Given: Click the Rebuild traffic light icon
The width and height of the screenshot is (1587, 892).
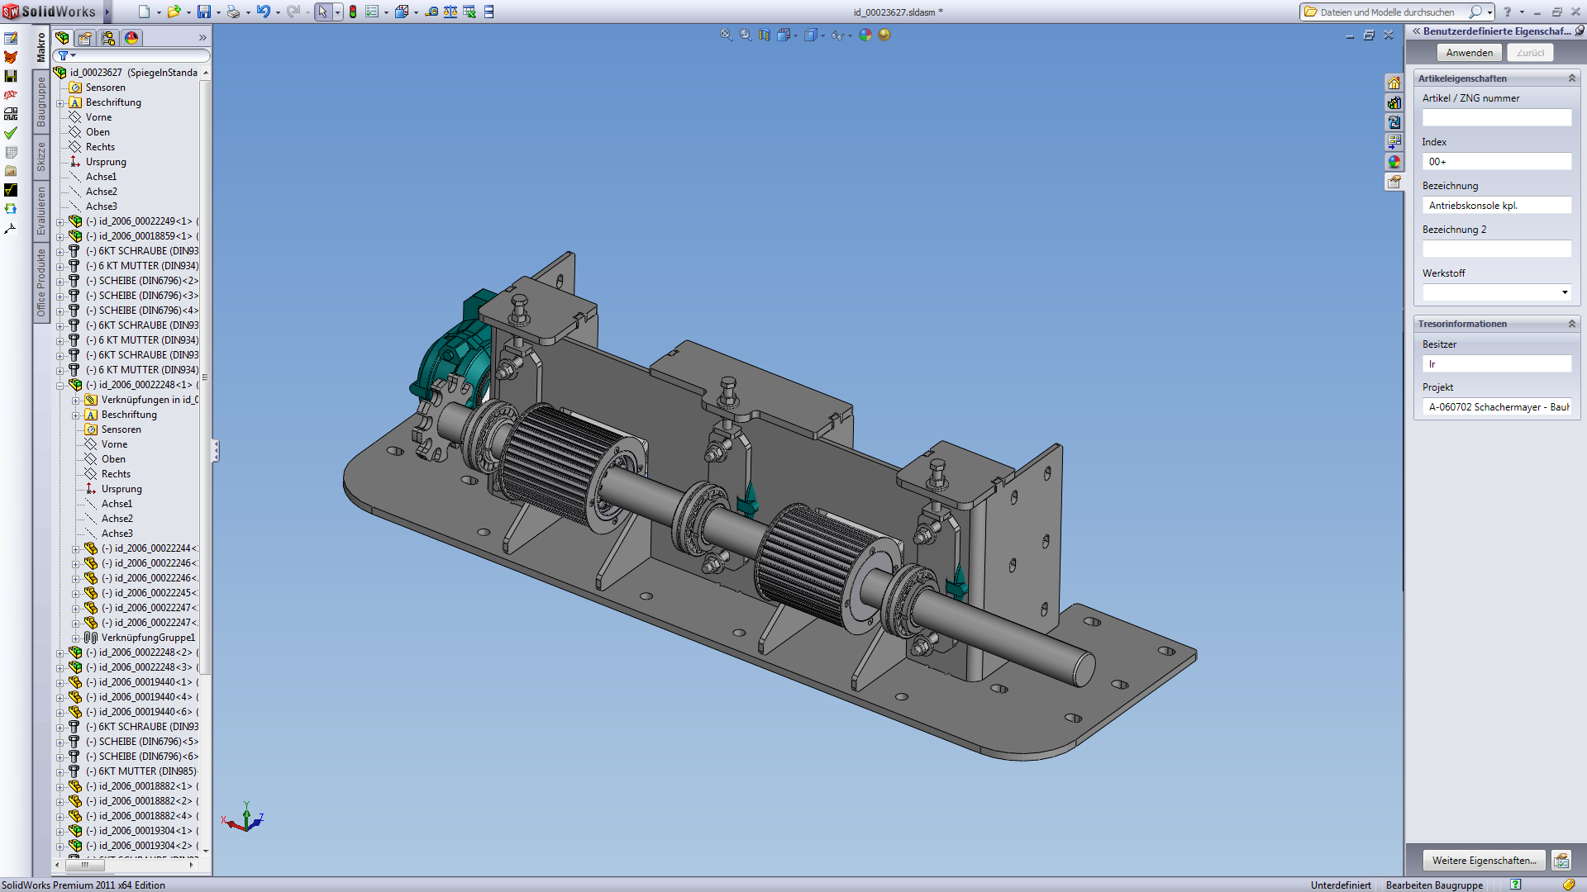Looking at the screenshot, I should [x=353, y=12].
